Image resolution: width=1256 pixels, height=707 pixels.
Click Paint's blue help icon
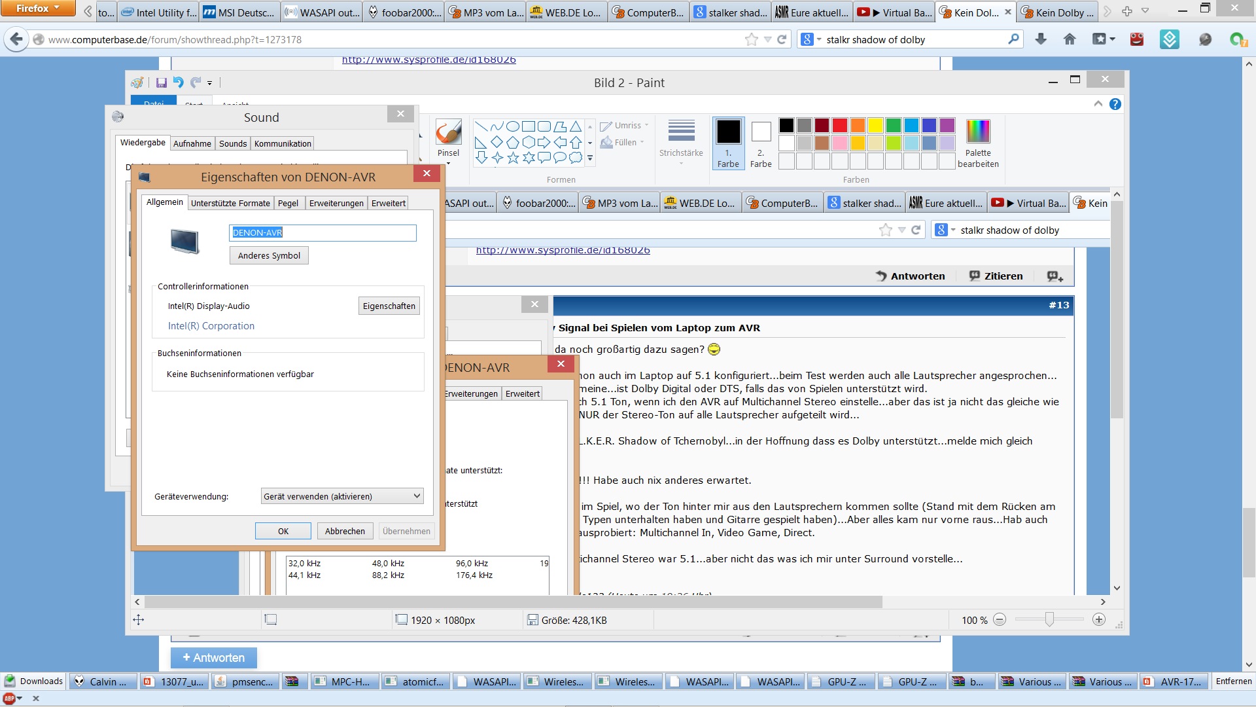point(1115,104)
